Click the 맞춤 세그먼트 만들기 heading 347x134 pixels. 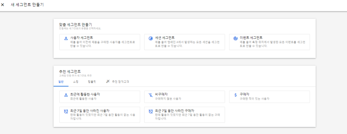76,24
